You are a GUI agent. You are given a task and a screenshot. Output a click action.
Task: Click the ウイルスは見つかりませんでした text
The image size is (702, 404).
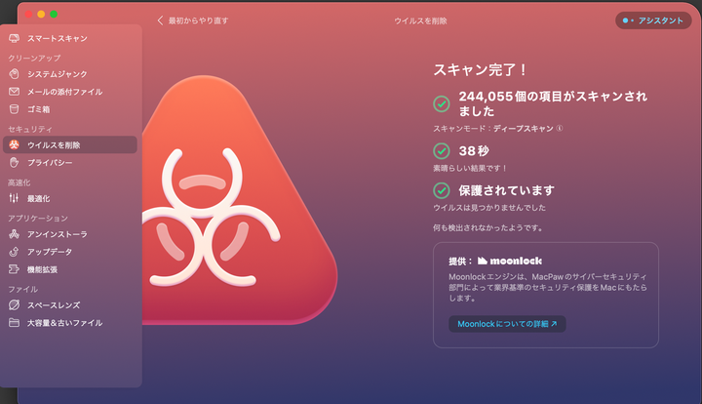tap(489, 208)
